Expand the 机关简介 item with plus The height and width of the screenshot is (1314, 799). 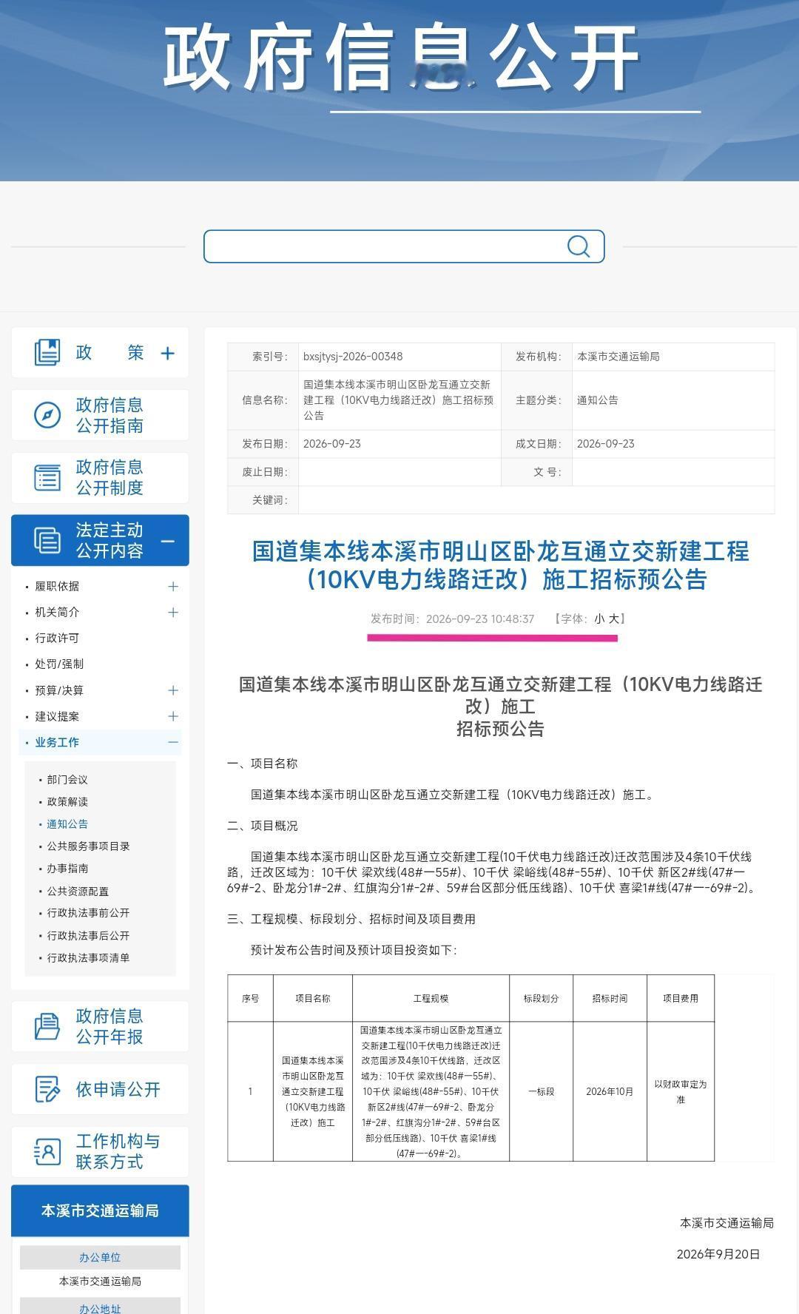pyautogui.click(x=173, y=612)
